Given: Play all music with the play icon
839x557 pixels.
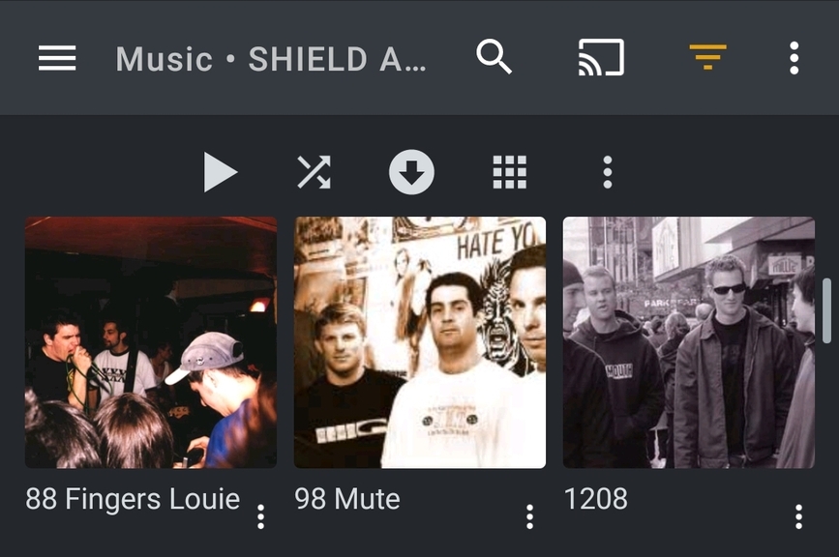Looking at the screenshot, I should click(x=220, y=172).
